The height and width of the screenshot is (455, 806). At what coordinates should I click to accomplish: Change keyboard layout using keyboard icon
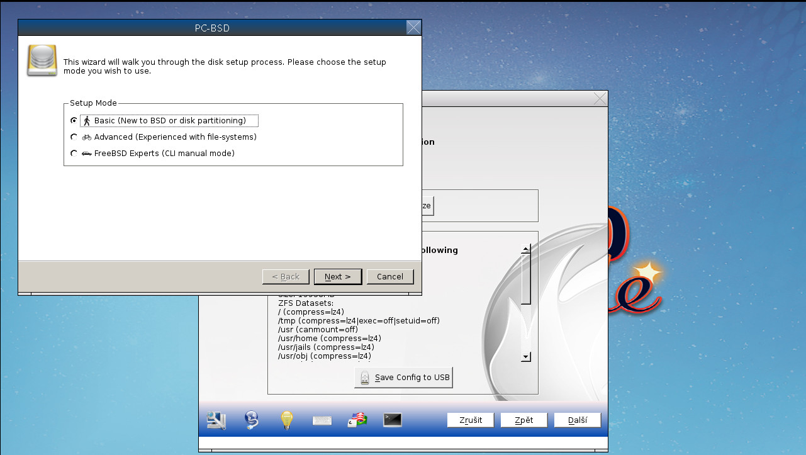click(322, 420)
